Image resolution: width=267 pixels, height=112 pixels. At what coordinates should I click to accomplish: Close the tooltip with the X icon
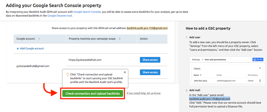click(x=125, y=72)
